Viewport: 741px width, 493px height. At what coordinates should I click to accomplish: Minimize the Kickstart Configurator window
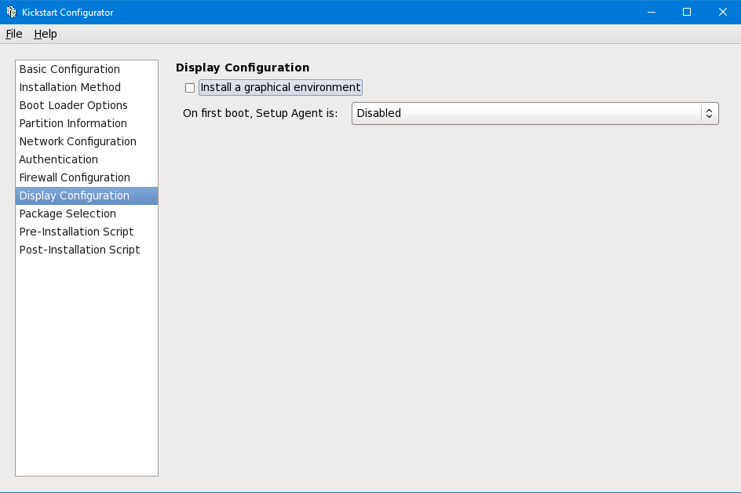click(x=651, y=12)
